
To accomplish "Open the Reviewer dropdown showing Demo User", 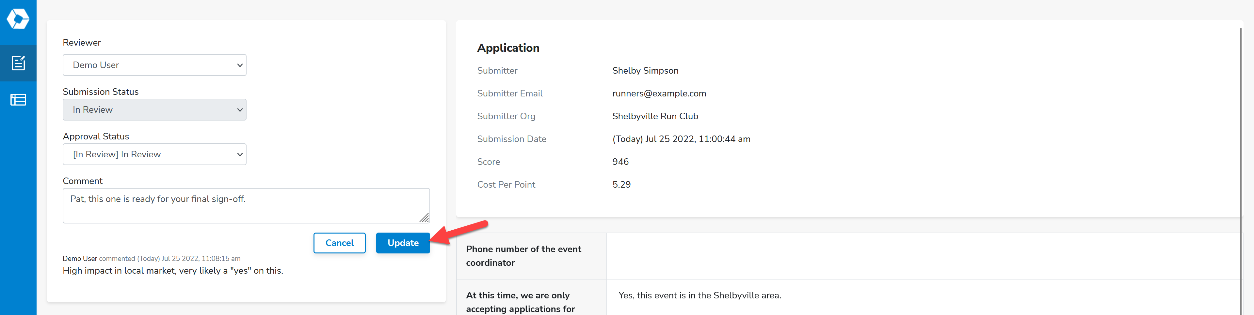I will pyautogui.click(x=154, y=65).
